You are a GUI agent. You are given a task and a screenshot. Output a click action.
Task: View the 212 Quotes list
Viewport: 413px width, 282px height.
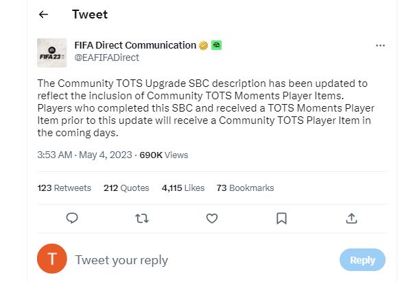coord(126,188)
